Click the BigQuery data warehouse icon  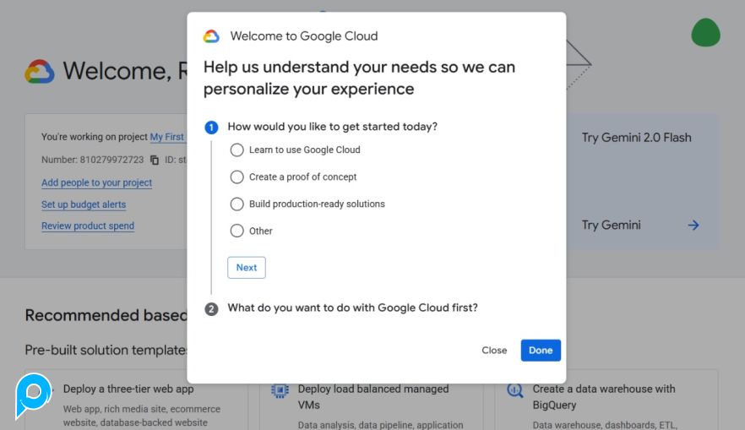[x=514, y=390]
